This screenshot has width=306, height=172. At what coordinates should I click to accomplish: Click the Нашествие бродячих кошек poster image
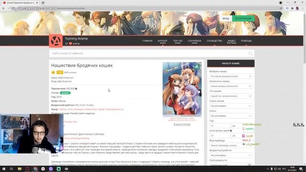click(x=182, y=89)
